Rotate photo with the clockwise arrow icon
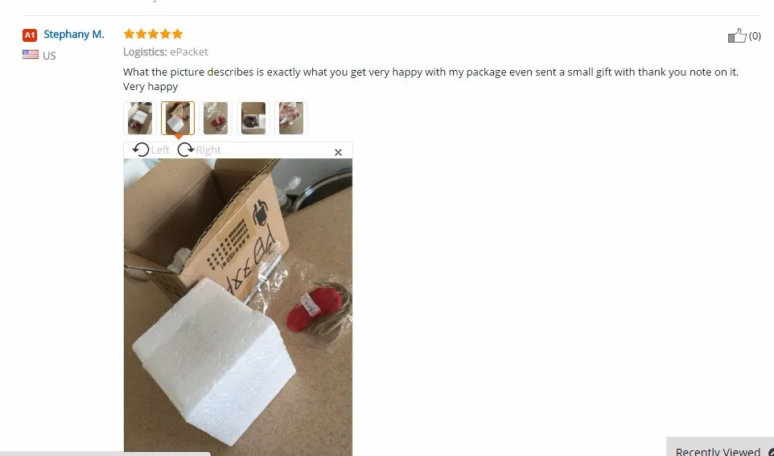Viewport: 774px width, 456px height. tap(186, 150)
